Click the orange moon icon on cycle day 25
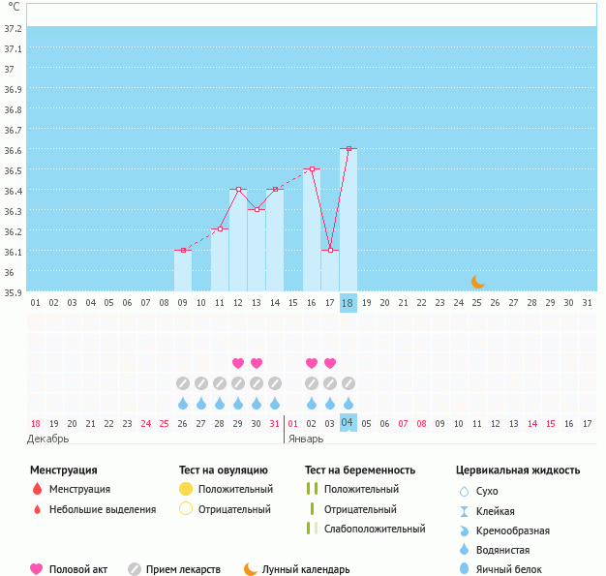This screenshot has height=576, width=606. tap(477, 282)
